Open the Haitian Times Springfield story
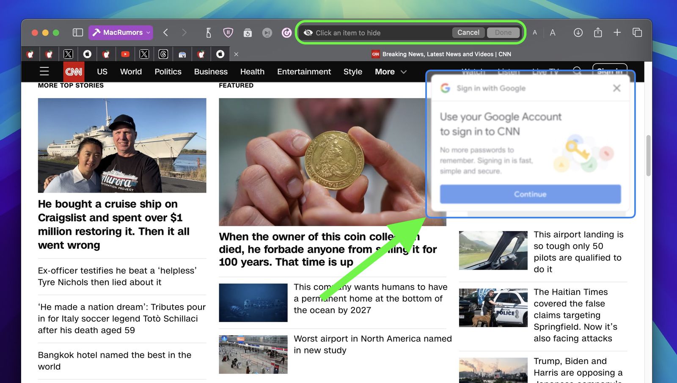The image size is (677, 383). point(575,315)
